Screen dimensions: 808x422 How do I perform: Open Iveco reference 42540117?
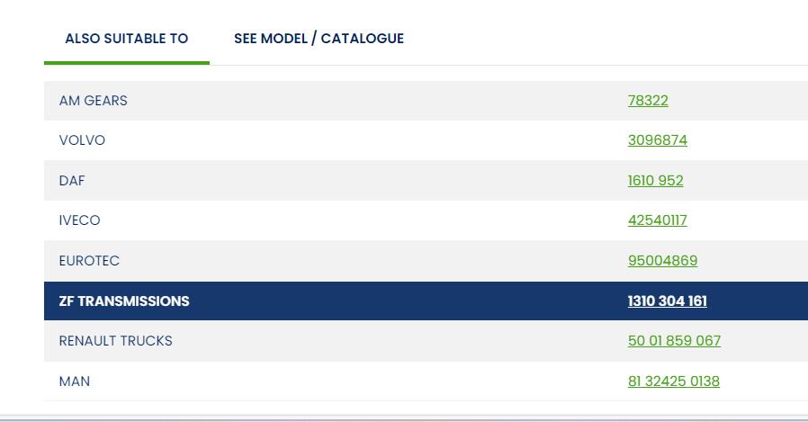coord(657,220)
